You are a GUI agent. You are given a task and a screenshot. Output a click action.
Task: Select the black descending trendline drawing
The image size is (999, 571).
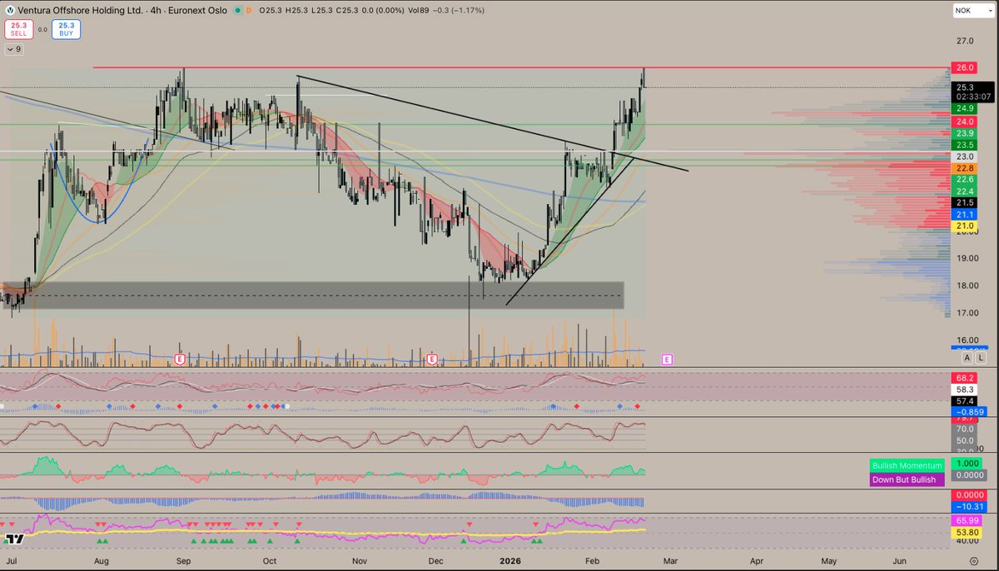pyautogui.click(x=491, y=122)
